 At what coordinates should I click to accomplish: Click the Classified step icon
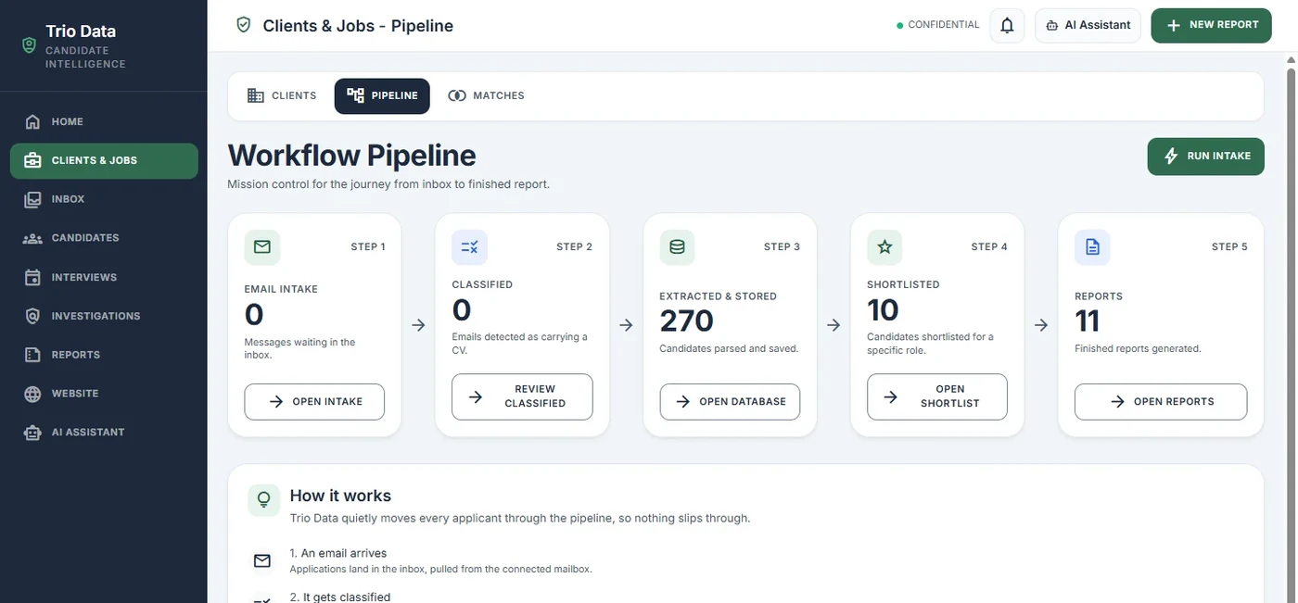pos(469,246)
